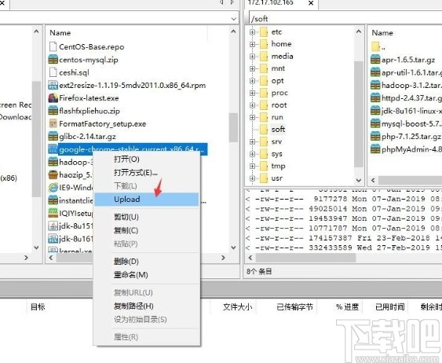This screenshot has width=442, height=363.
Task: Expand the home folder node
Action: (x=252, y=44)
